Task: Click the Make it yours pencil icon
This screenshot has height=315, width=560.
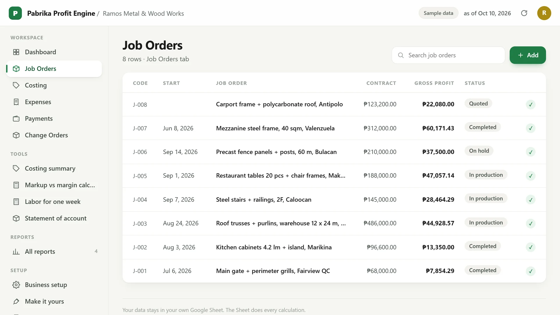Action: (16, 301)
